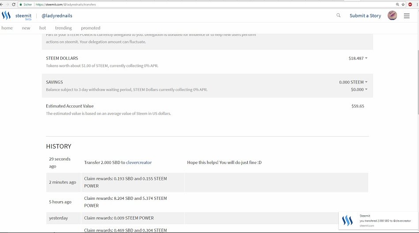Click the '2 minutes ago' timestamp
Screen dimensions: 419x233
(63, 182)
